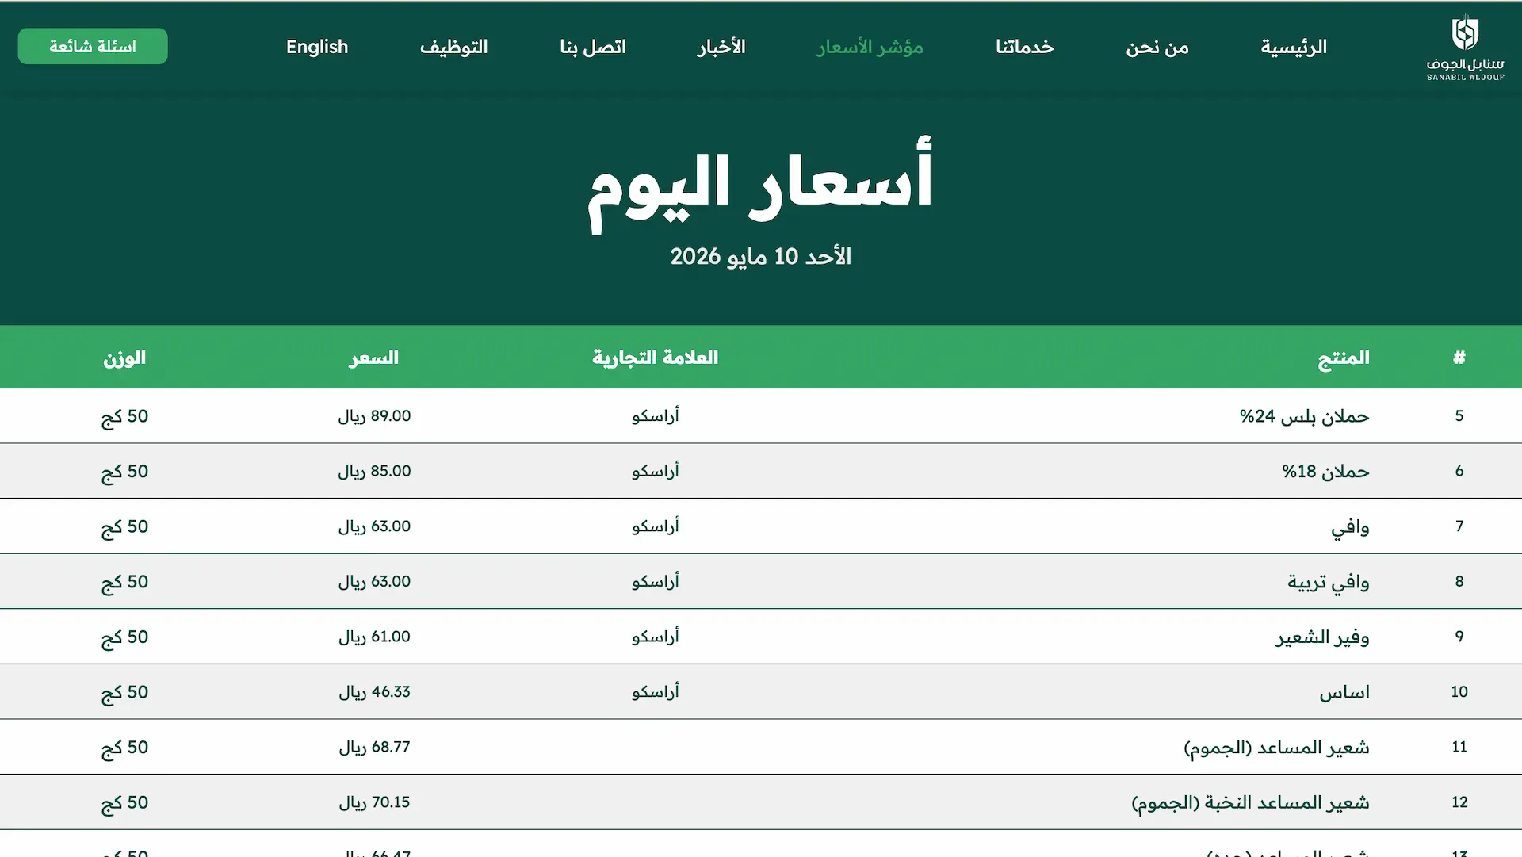This screenshot has width=1522, height=857.
Task: Select the product وافي in row 7
Action: (1350, 527)
